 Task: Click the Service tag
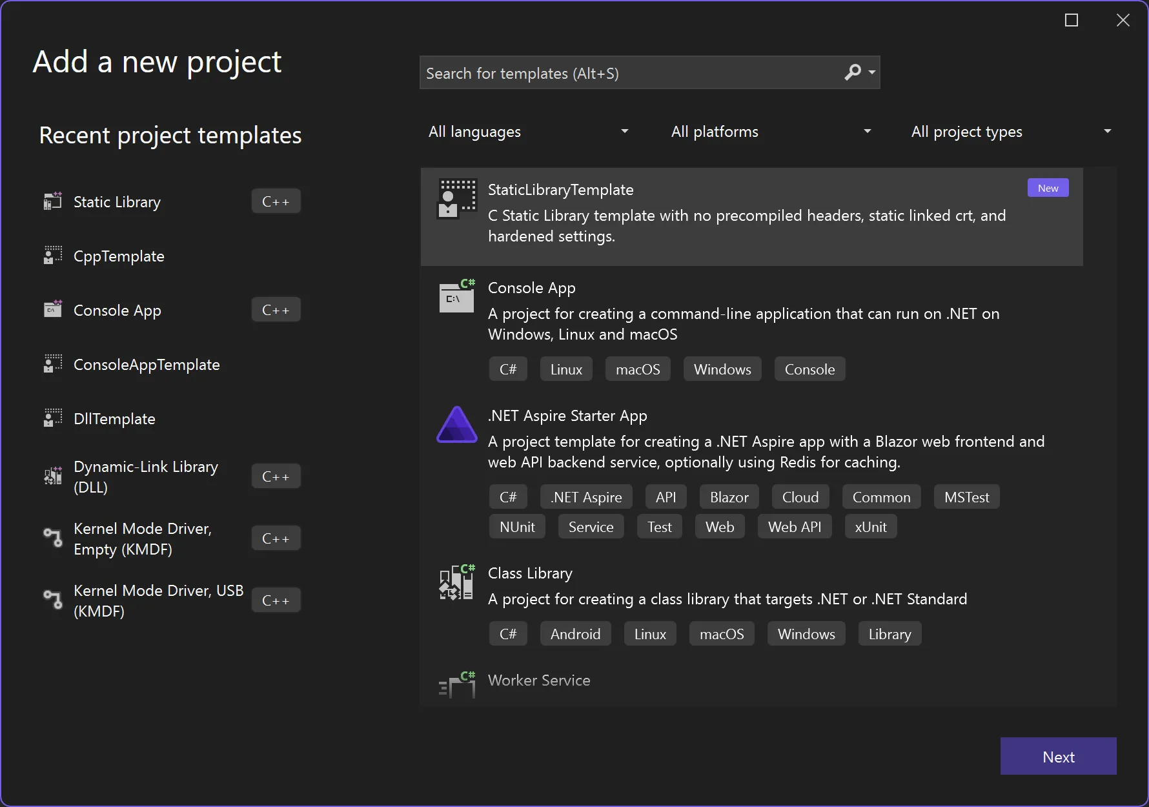(591, 527)
